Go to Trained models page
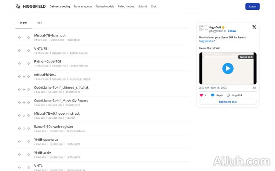The height and width of the screenshot is (171, 275). 104,7
